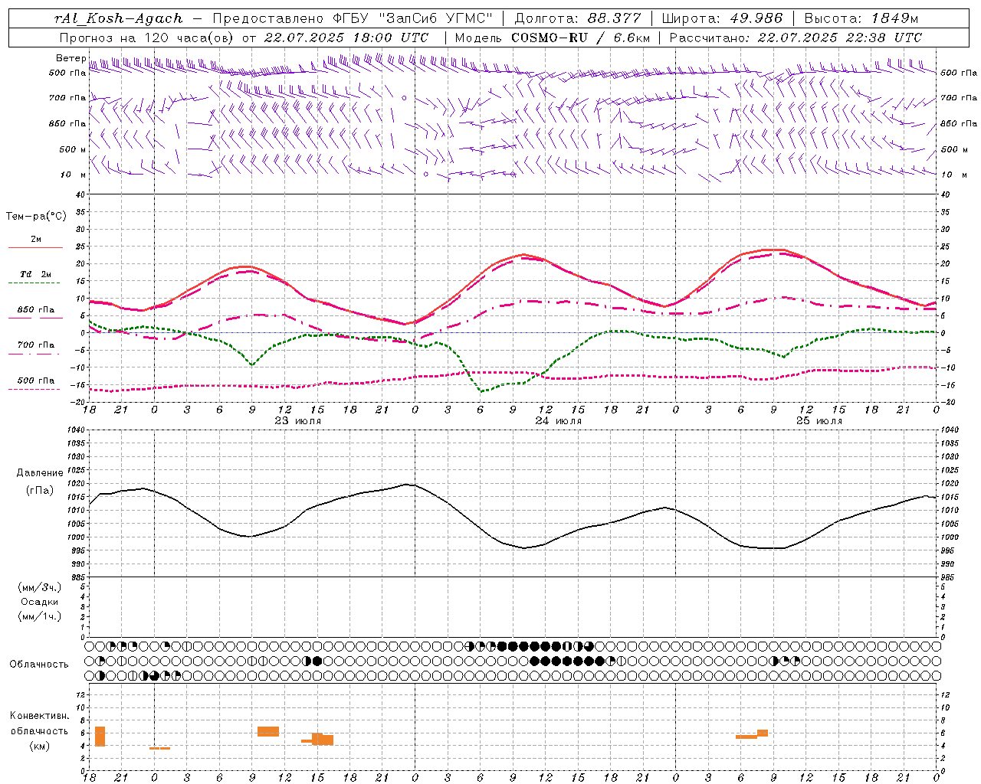This screenshot has width=981, height=784.
Task: Click the '23 июля' date label
Action: pyautogui.click(x=297, y=421)
